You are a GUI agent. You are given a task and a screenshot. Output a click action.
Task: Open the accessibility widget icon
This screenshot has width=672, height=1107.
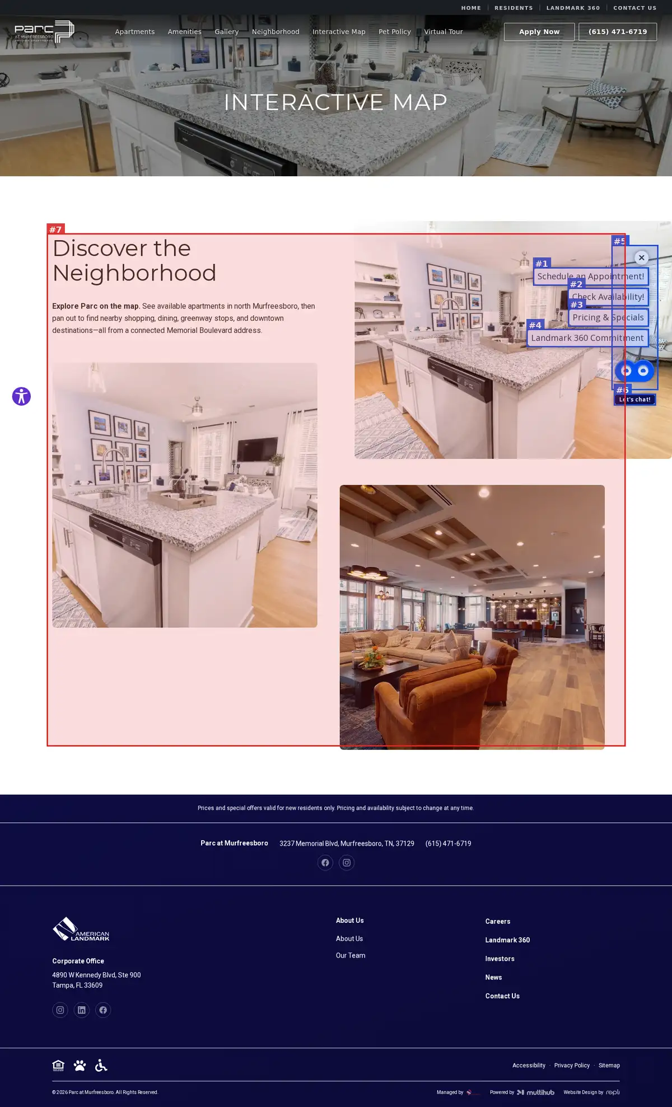[21, 396]
